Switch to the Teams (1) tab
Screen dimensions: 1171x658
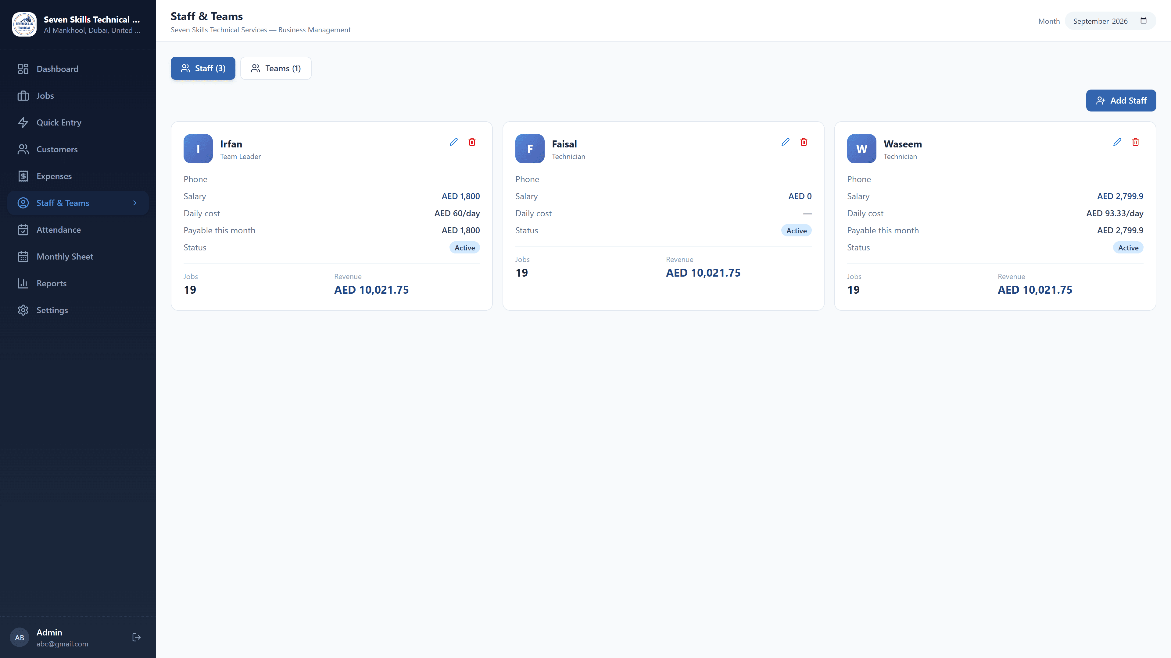276,68
